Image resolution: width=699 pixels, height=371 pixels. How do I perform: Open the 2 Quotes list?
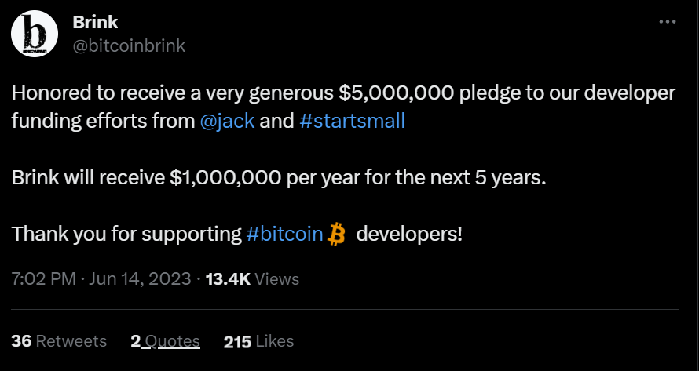pyautogui.click(x=165, y=341)
